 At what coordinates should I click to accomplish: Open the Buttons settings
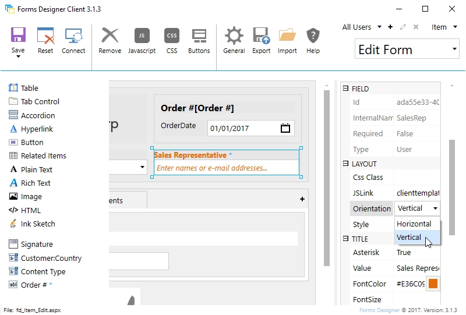[x=199, y=36]
